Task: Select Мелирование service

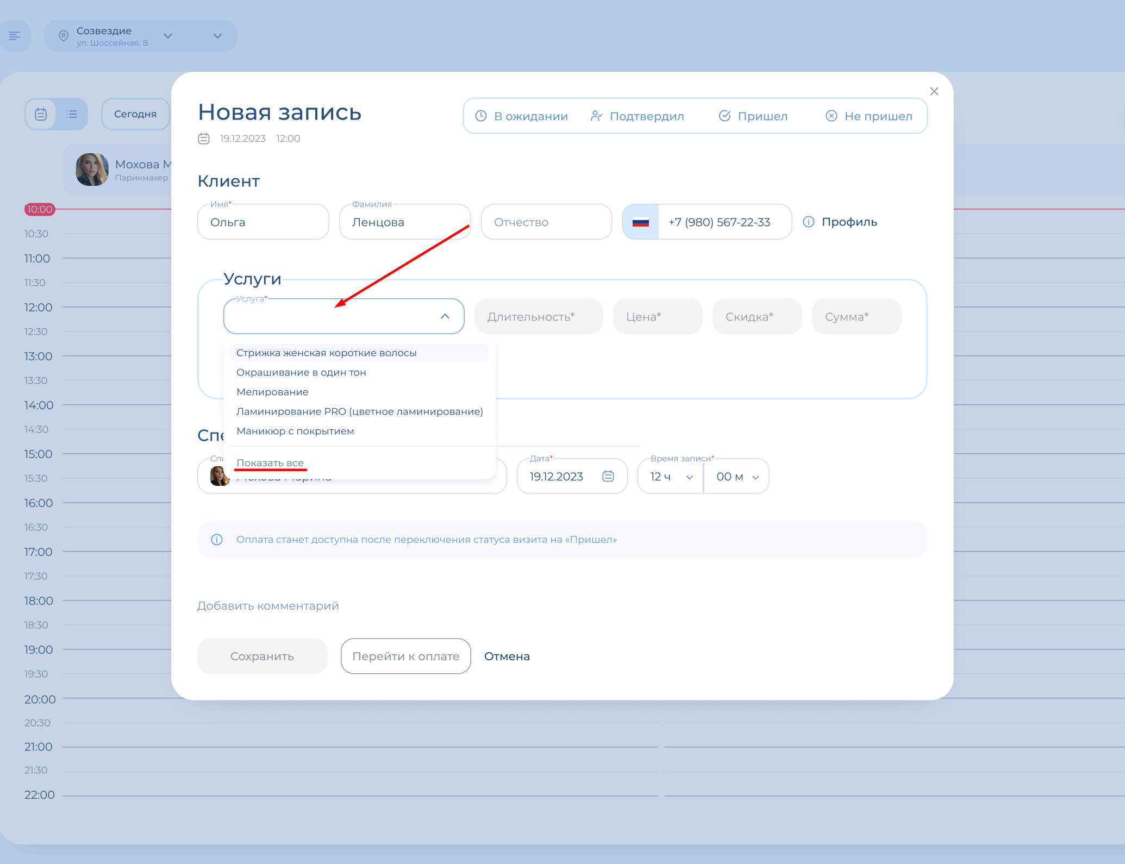Action: [359, 392]
